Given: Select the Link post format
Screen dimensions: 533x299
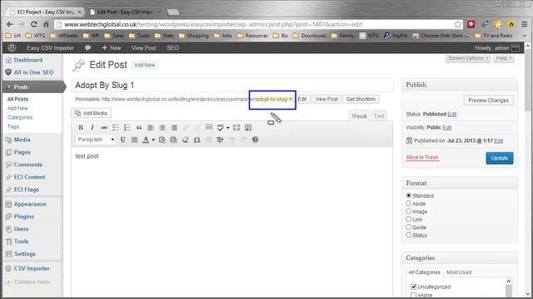Looking at the screenshot, I should coord(409,219).
